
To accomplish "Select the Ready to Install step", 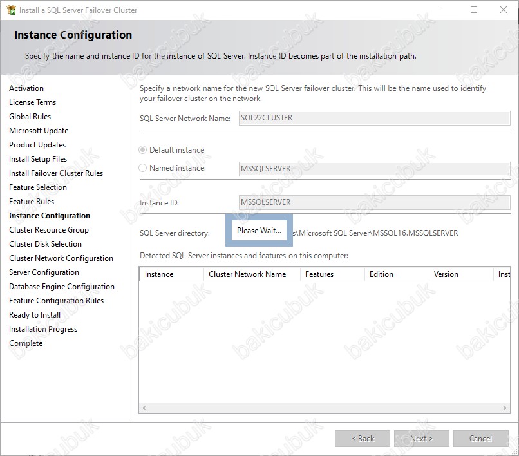I will 34,315.
